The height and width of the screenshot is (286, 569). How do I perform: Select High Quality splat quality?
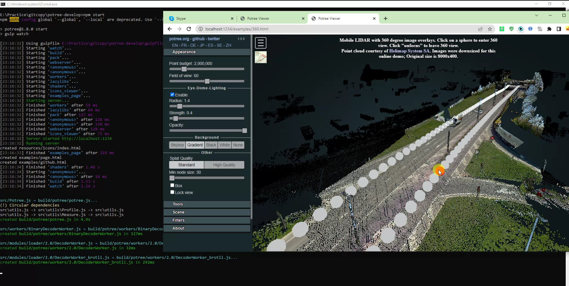[224, 165]
